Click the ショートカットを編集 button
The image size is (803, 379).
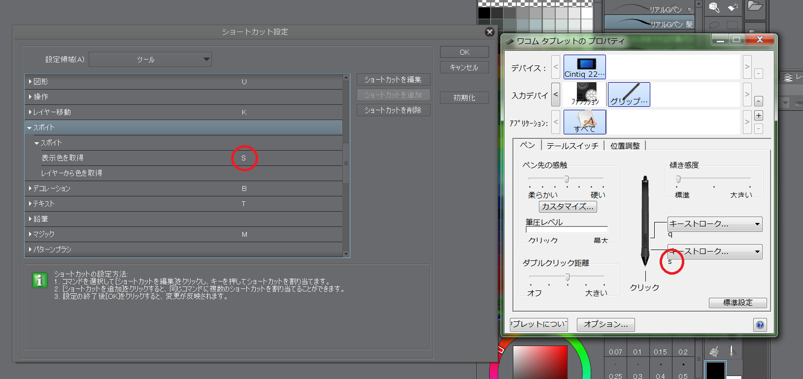click(x=393, y=80)
